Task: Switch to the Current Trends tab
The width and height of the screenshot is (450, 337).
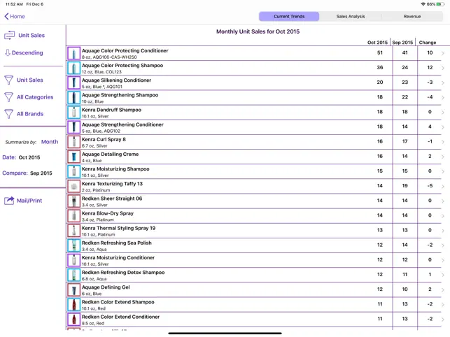Action: pos(289,16)
